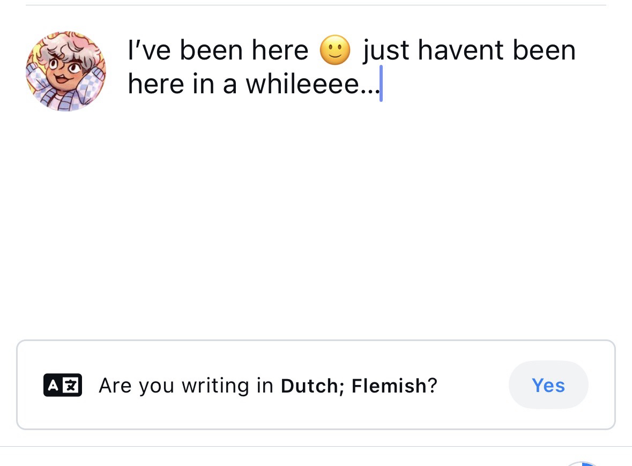This screenshot has width=632, height=466.
Task: Click the smiling face emoji in the tweet
Action: point(335,51)
